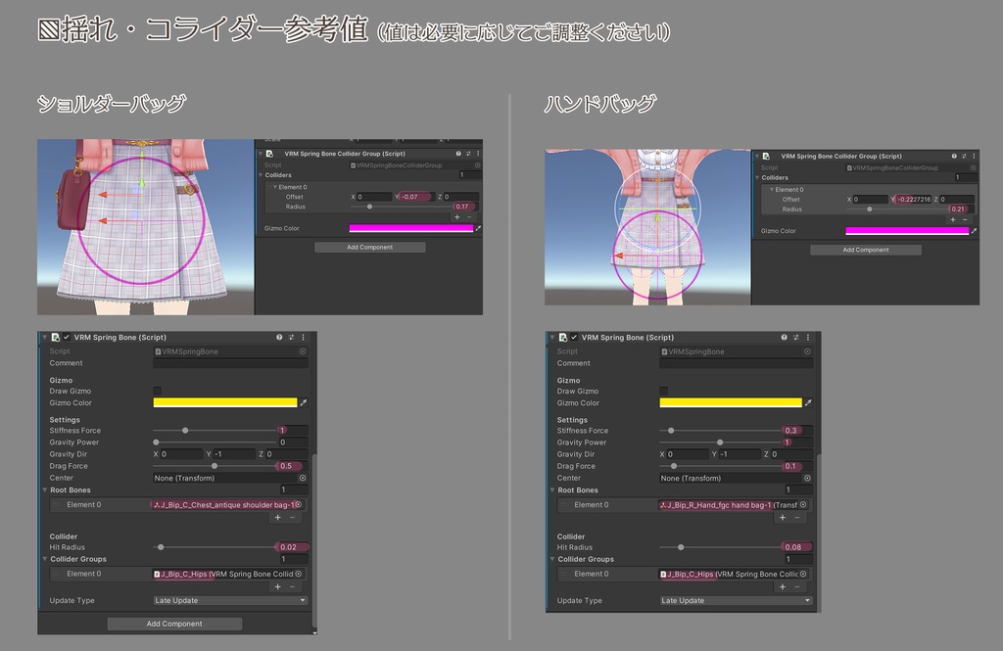Enable Draw Gizmo in shoulder bag Spring Bone
Image resolution: width=1003 pixels, height=651 pixels.
click(158, 391)
